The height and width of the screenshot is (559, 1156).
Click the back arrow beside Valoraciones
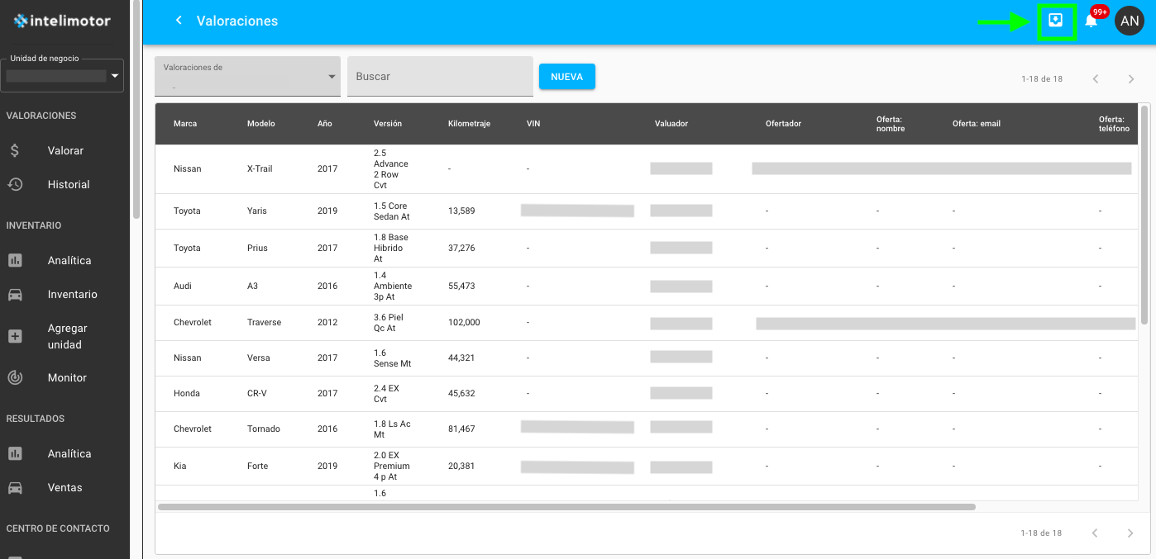pos(179,21)
